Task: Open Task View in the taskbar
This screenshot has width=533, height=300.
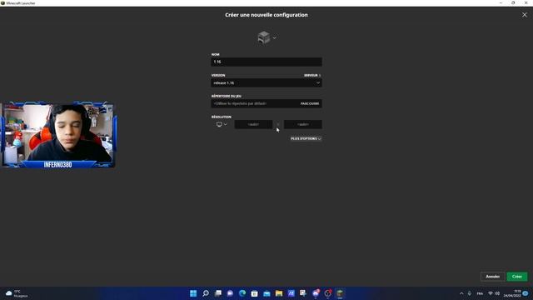Action: click(218, 293)
